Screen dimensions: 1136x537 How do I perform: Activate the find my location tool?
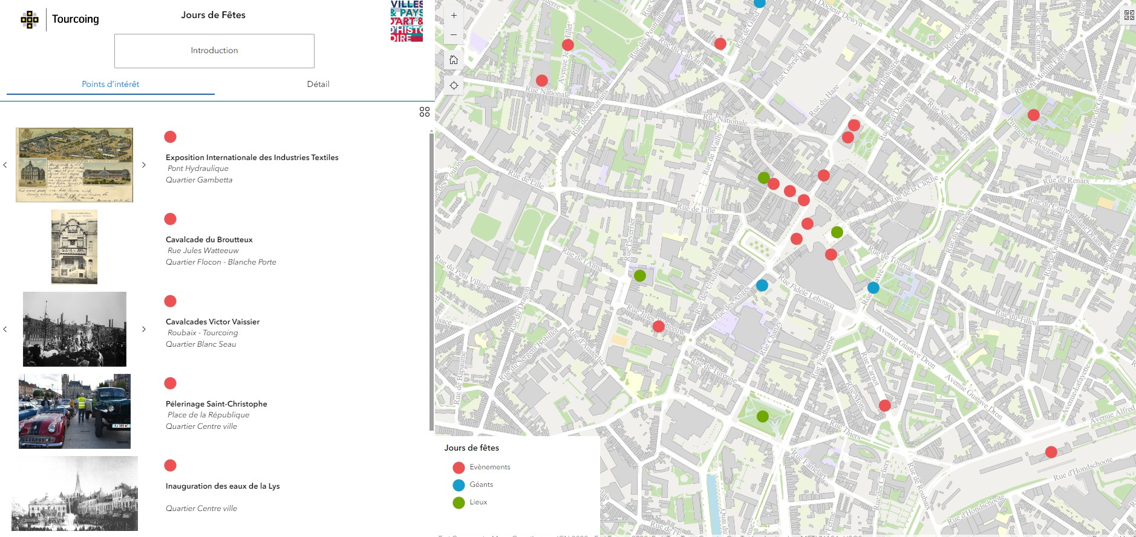coord(454,85)
